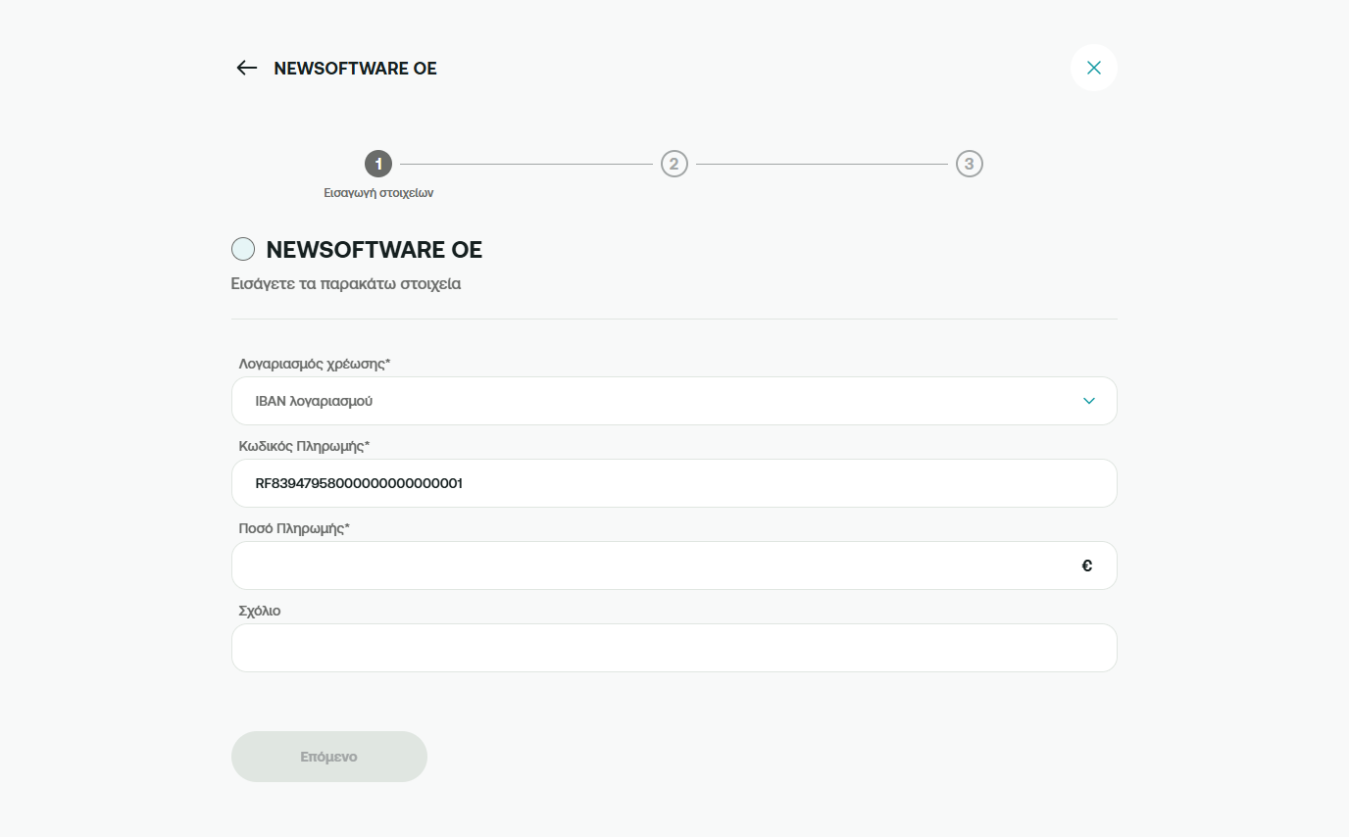Click the round payee logo icon
Image resolution: width=1349 pixels, height=837 pixels.
243,249
